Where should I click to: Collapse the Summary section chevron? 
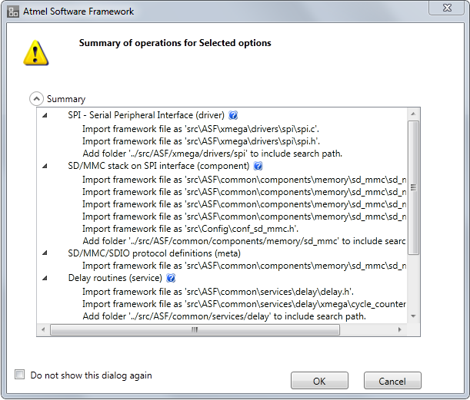point(36,99)
